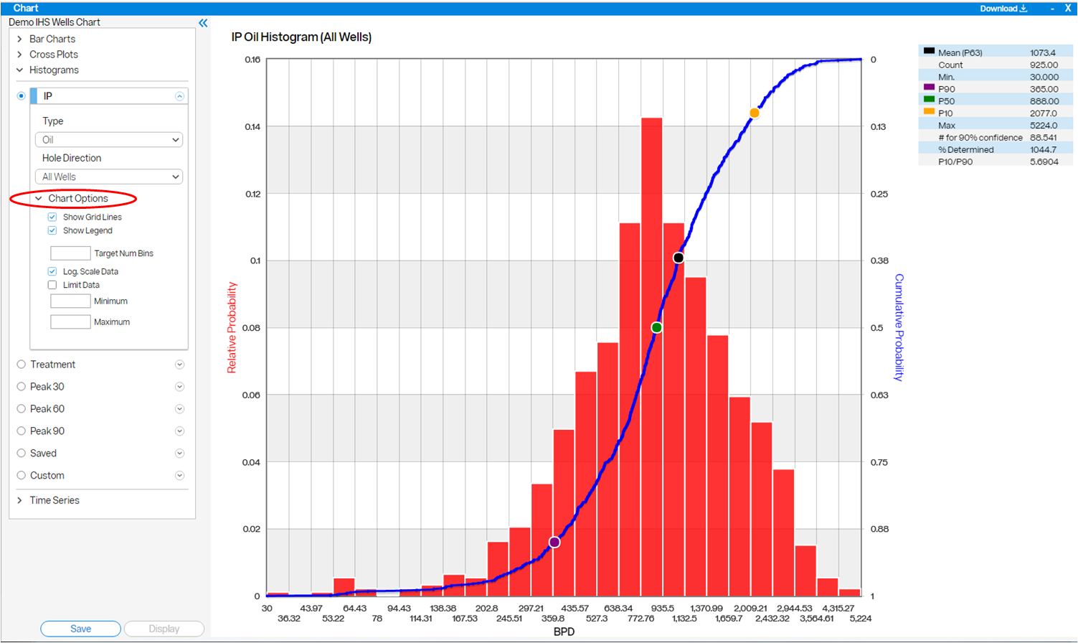Image resolution: width=1078 pixels, height=643 pixels.
Task: Uncheck Show Legend checkbox
Action: click(x=52, y=230)
